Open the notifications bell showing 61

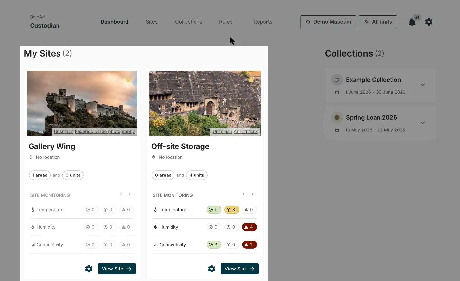click(x=412, y=22)
